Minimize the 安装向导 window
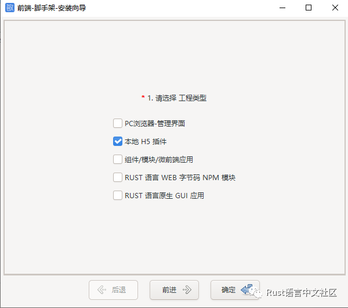The image size is (348, 308). point(282,8)
